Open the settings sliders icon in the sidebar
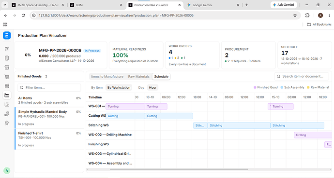334x178 pixels. [x=7, y=49]
